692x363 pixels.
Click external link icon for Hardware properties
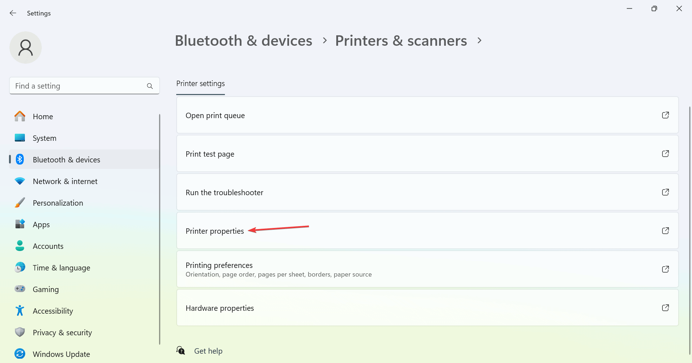pos(665,308)
